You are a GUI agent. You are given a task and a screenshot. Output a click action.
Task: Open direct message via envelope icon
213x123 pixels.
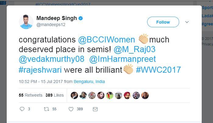tap(95, 109)
